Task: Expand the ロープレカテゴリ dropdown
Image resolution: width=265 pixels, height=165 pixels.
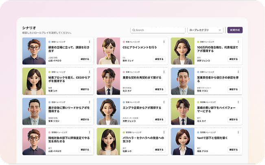Action: 206,30
